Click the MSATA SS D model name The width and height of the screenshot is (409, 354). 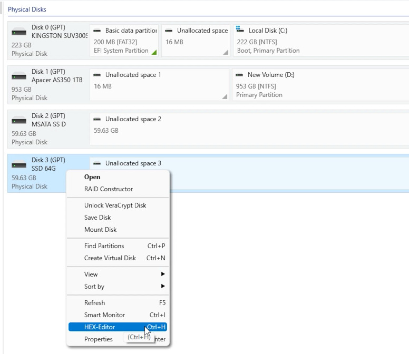coord(48,124)
